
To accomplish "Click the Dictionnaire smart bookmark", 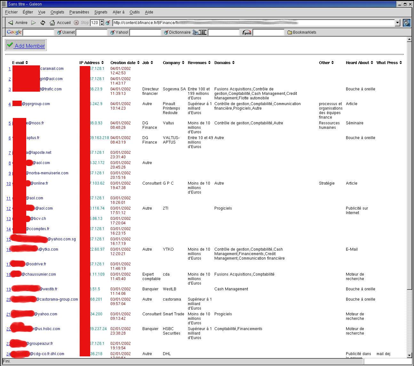I will coord(177,32).
